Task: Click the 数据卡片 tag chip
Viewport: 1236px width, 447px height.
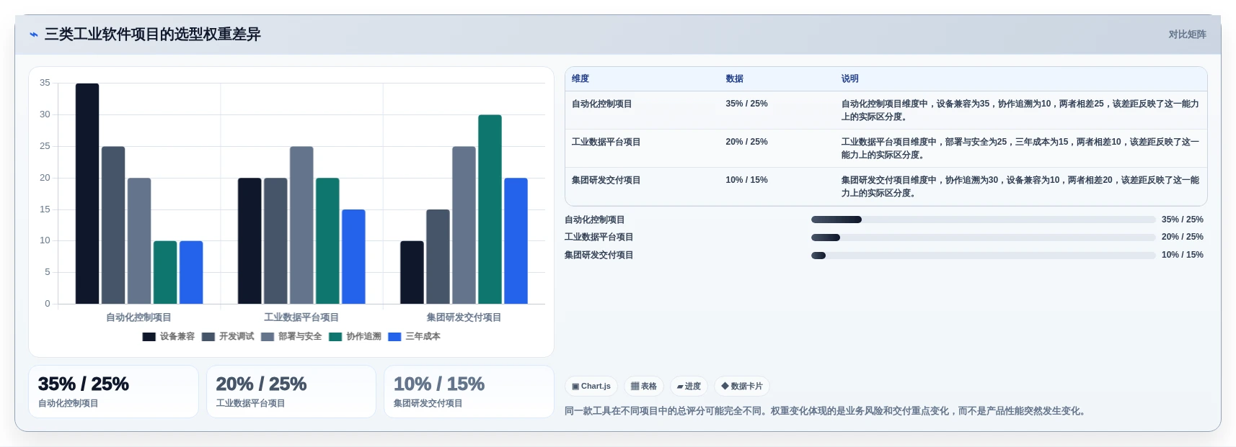Action: point(742,387)
